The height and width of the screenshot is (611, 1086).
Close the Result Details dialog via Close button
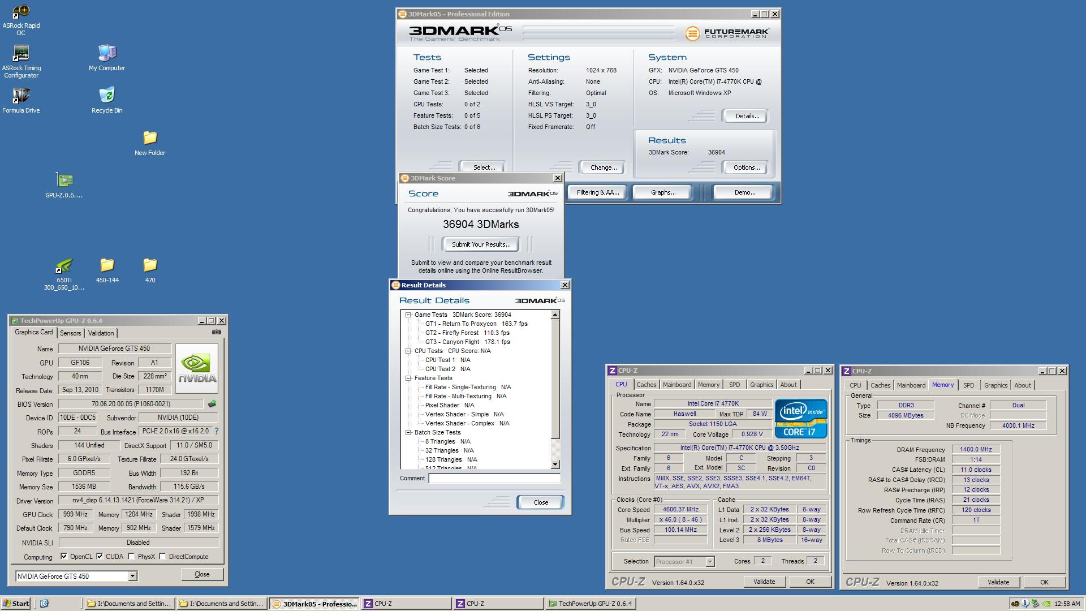click(540, 502)
